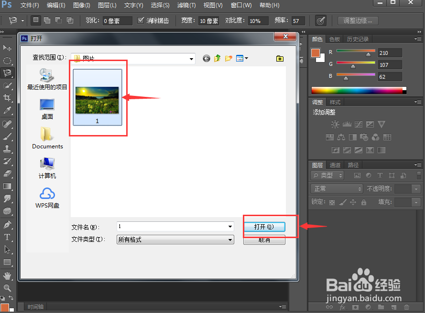Click the tablet pressure icon in options bar
The height and width of the screenshot is (313, 425).
click(x=321, y=21)
